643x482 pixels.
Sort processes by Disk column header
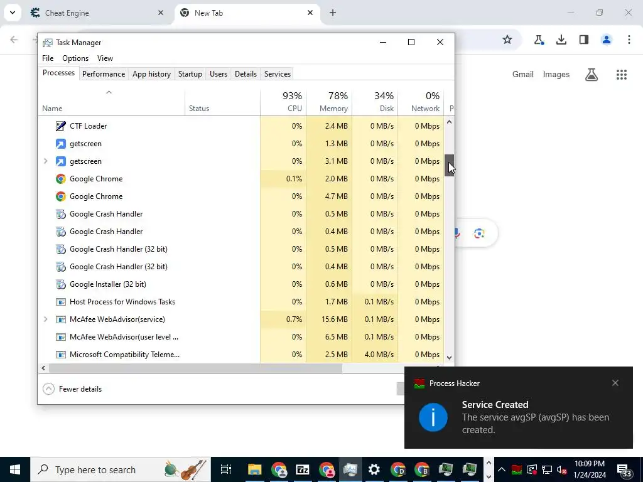pyautogui.click(x=375, y=102)
